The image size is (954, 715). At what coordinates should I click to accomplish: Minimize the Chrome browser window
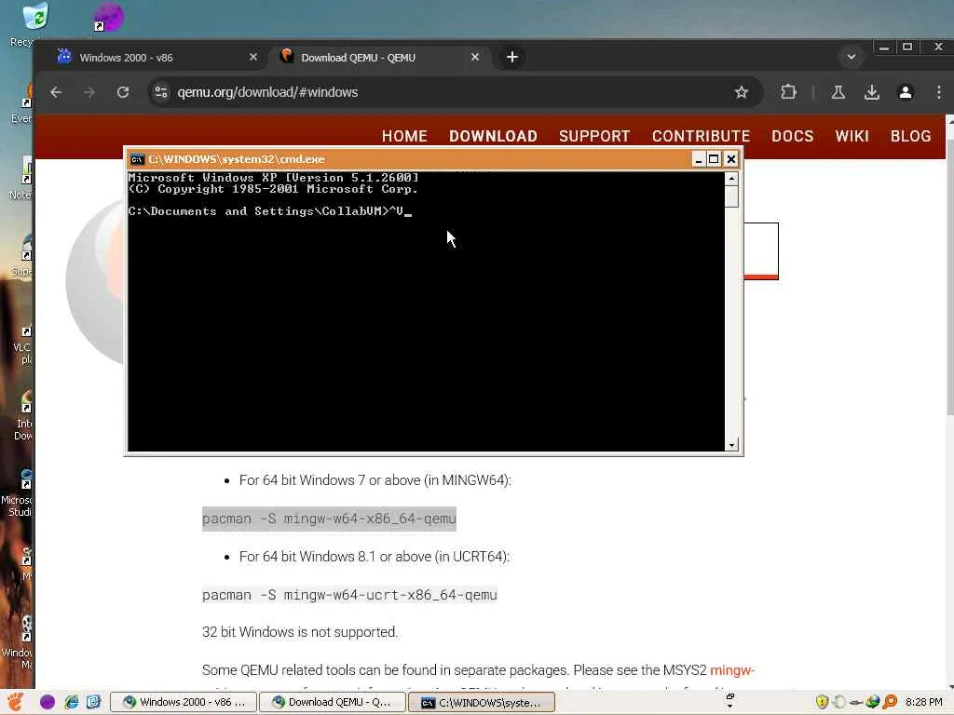[x=884, y=47]
